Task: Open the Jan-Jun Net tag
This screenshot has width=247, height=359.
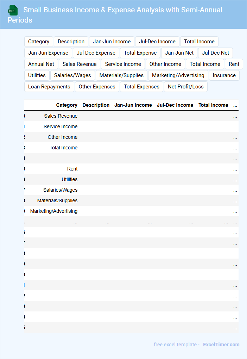Action: pos(179,53)
